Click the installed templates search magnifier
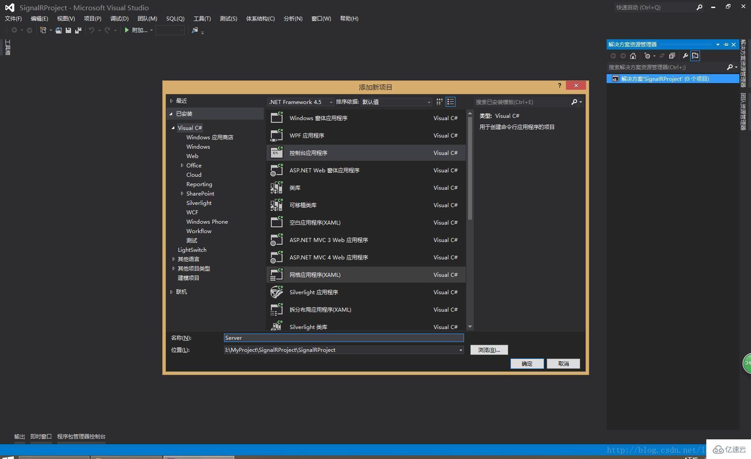Viewport: 751px width, 459px height. (x=574, y=102)
